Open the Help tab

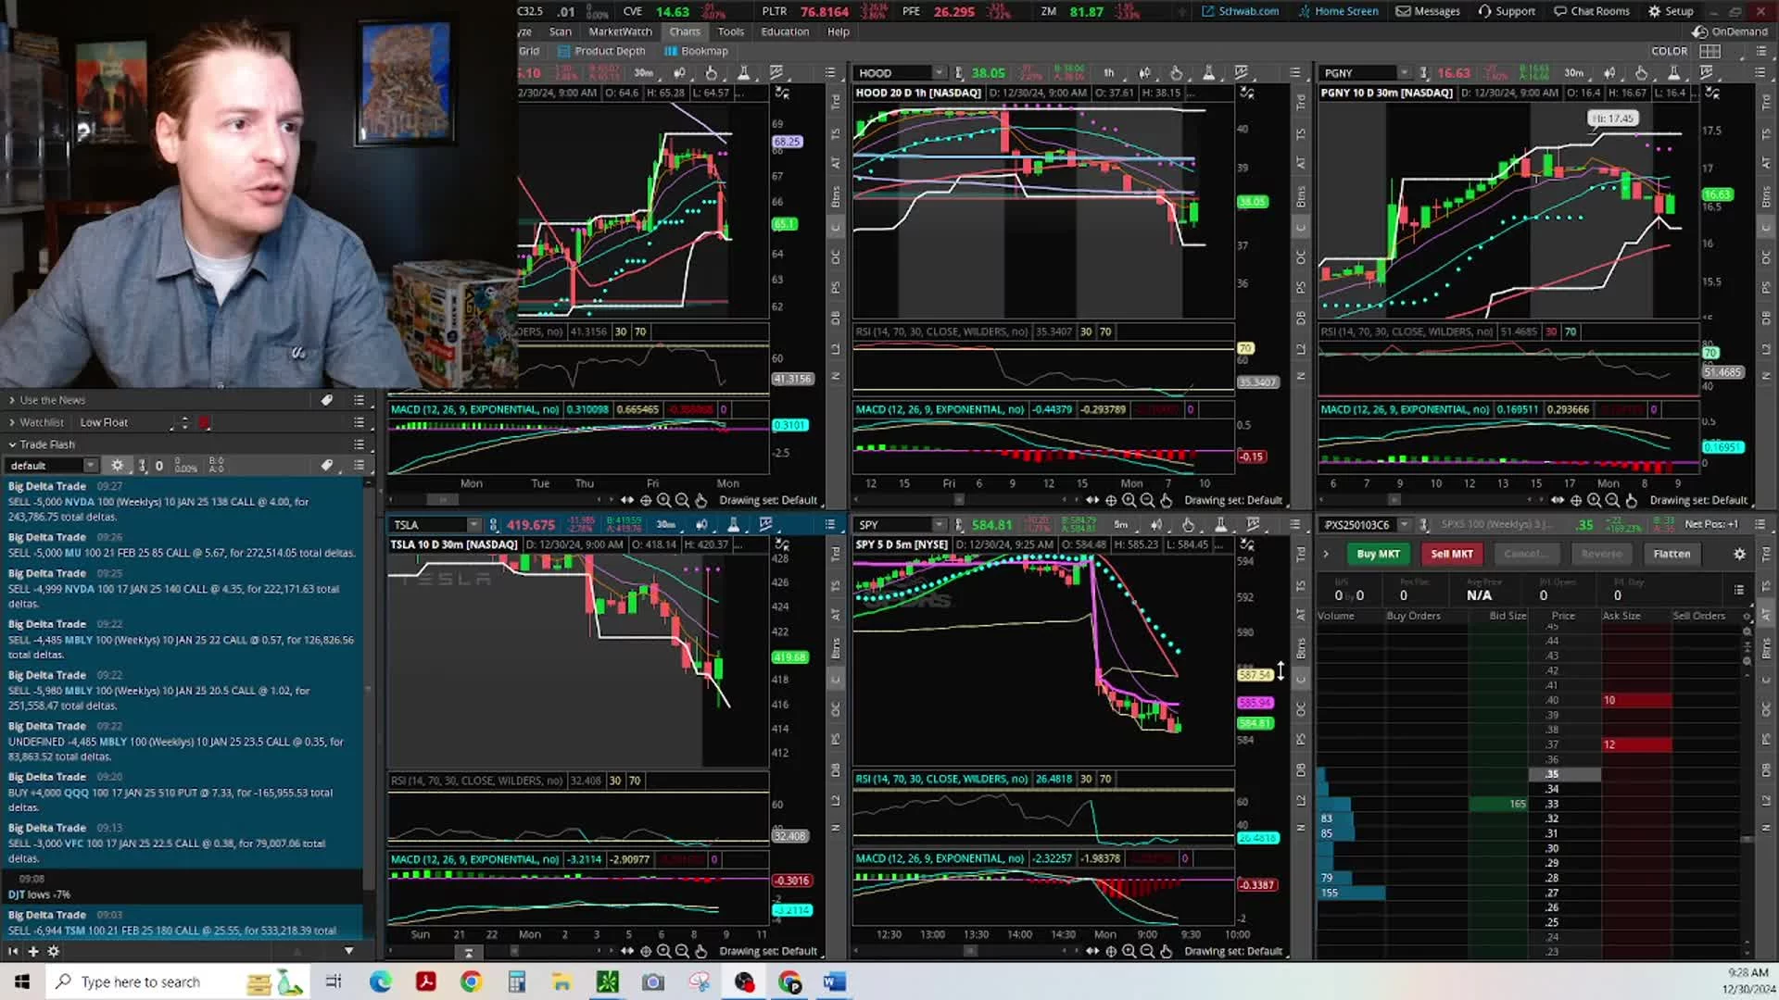click(x=838, y=31)
